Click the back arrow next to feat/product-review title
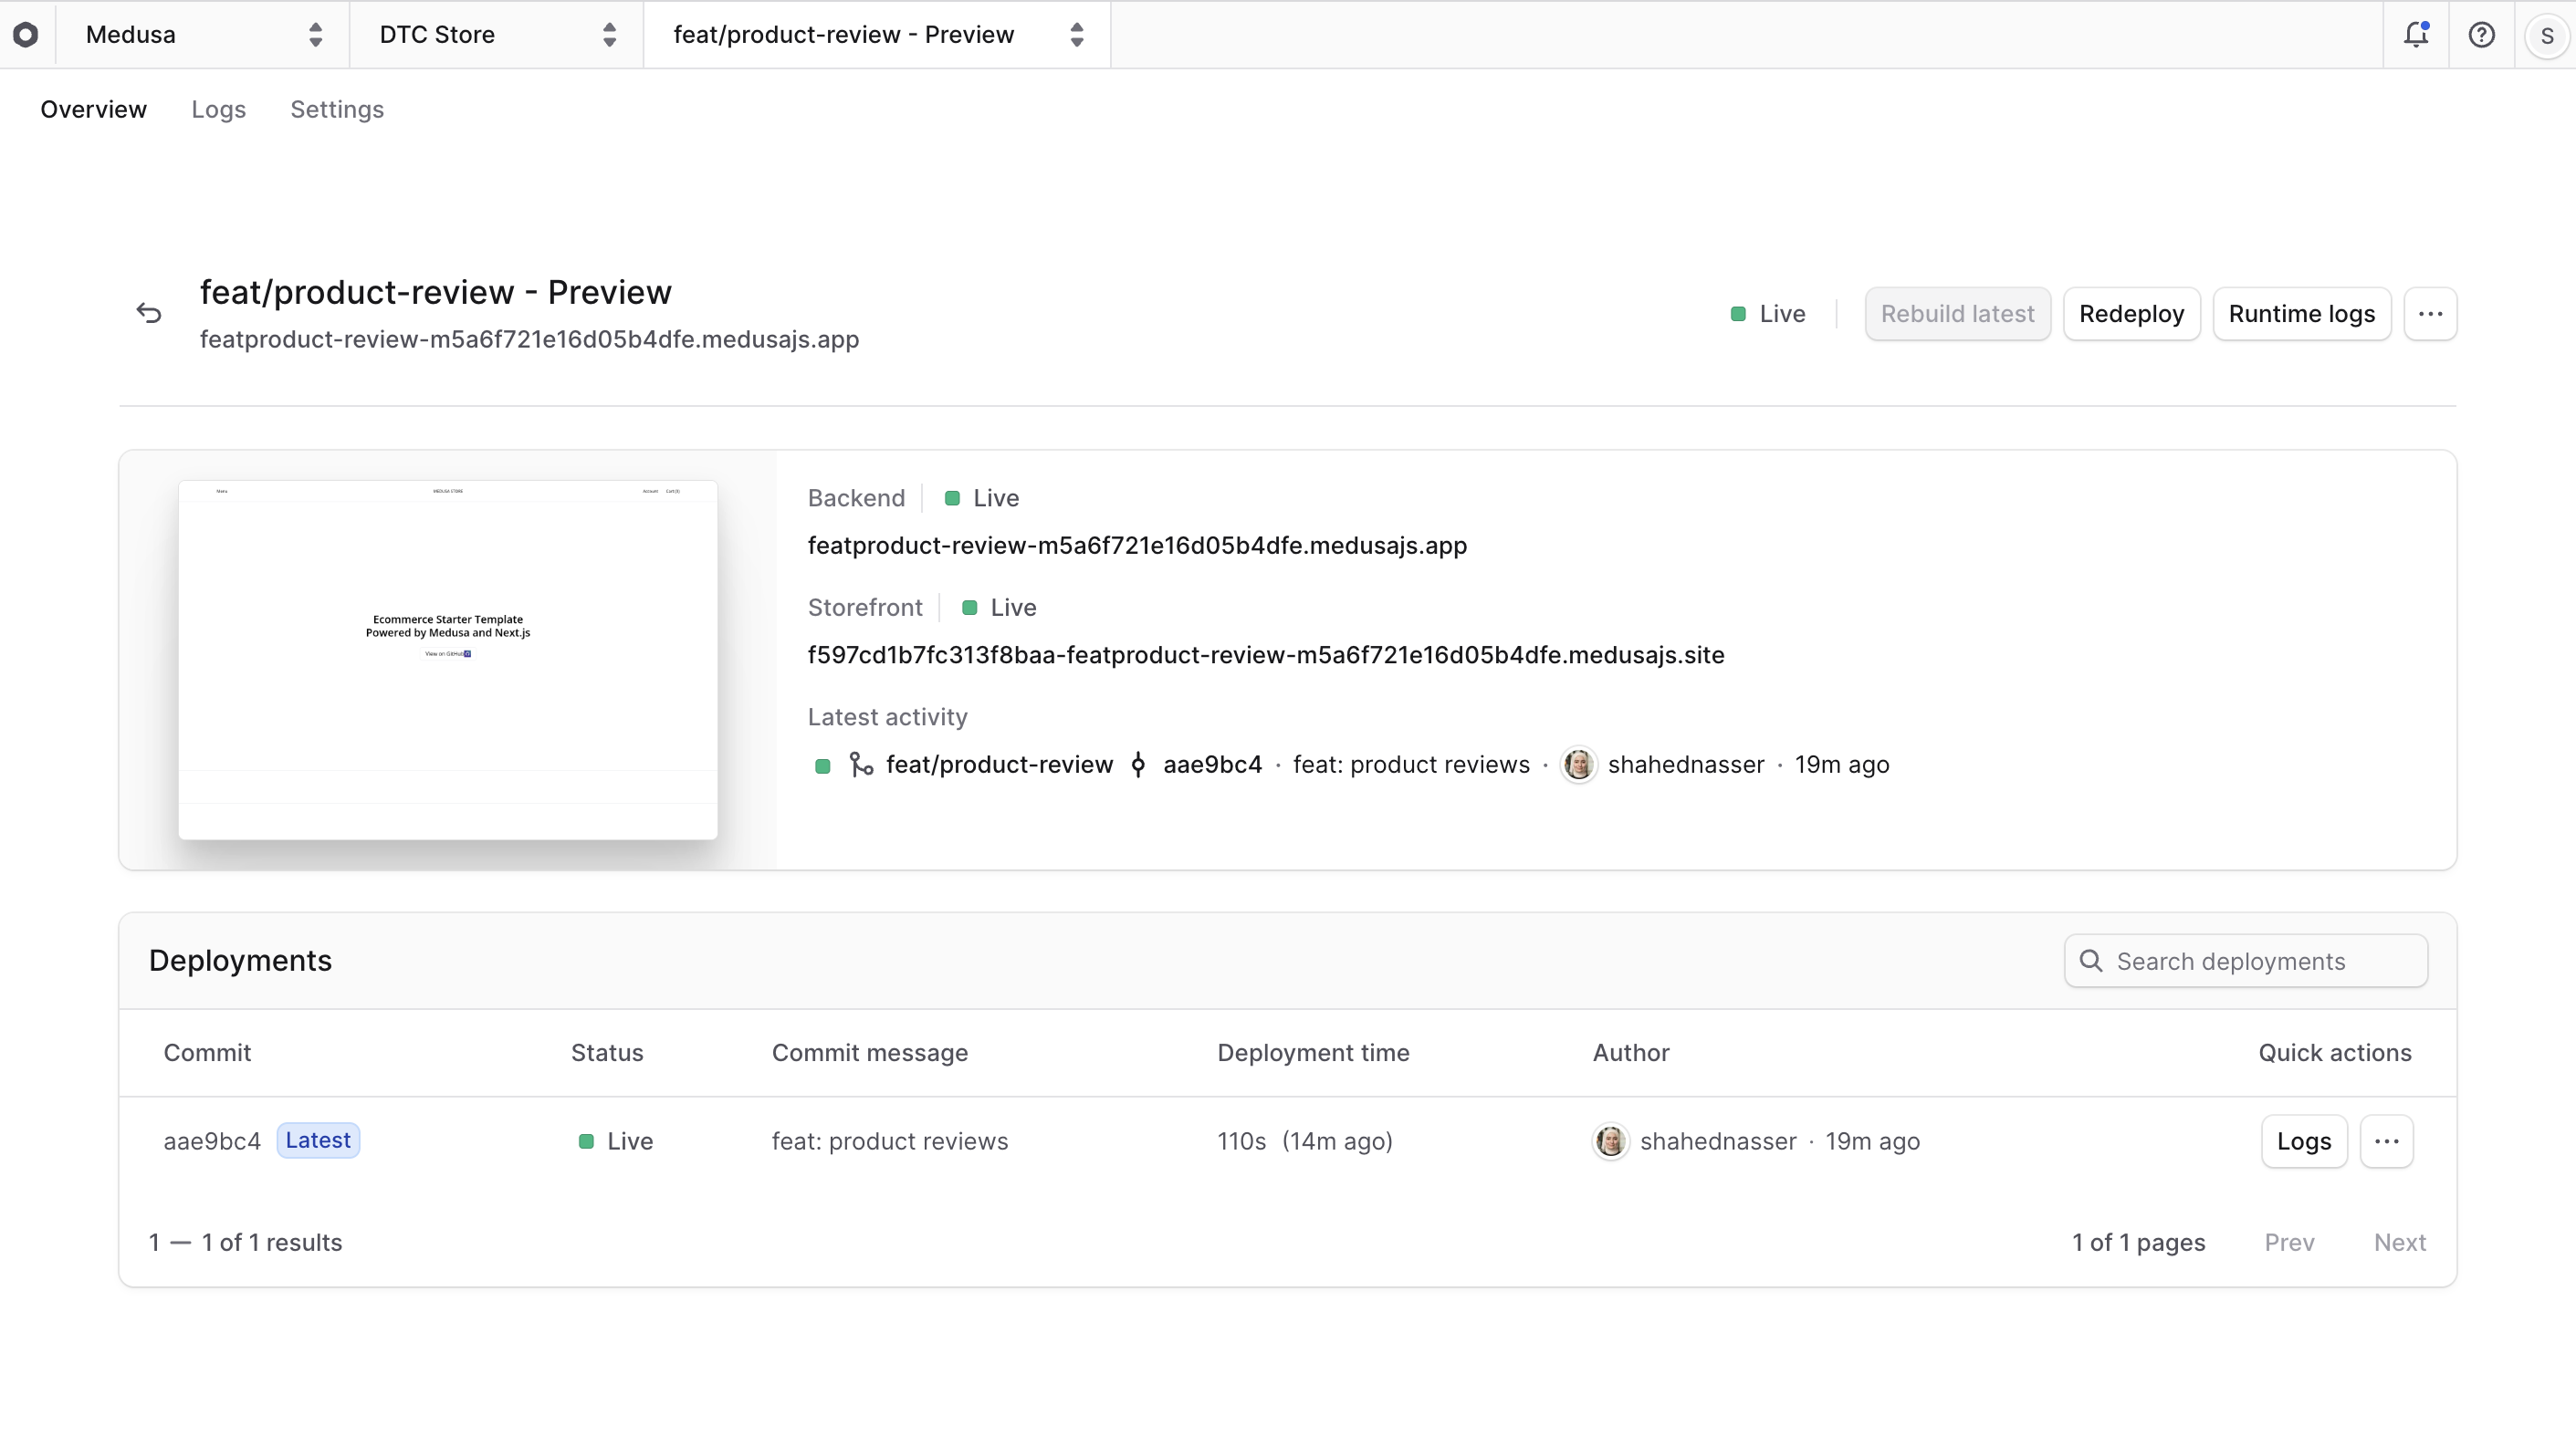 click(148, 313)
